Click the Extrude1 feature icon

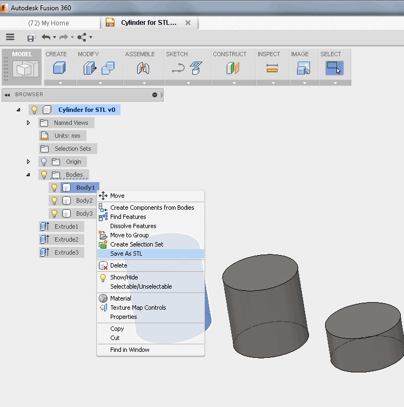[45, 226]
